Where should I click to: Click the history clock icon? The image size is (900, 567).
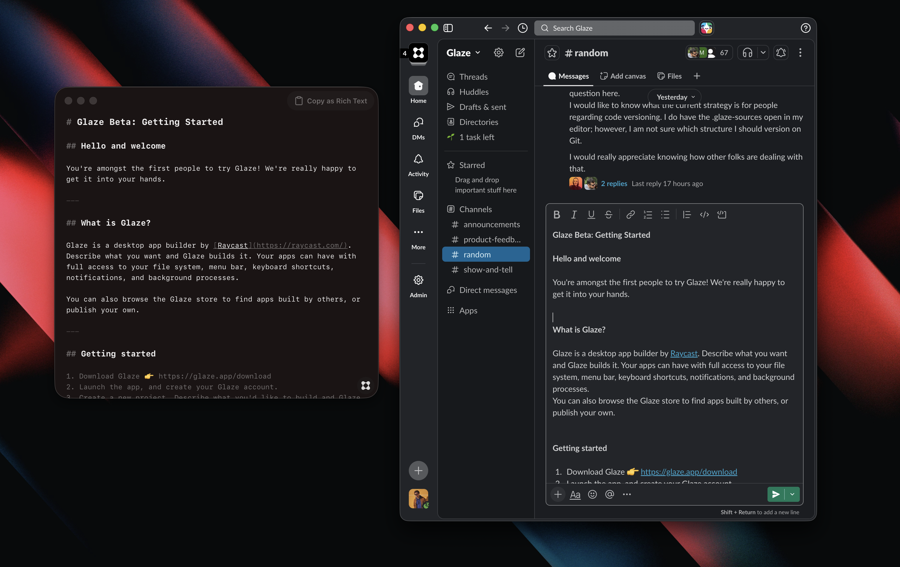tap(522, 28)
